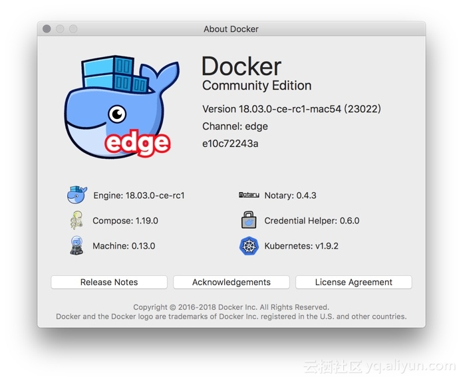Click the Kubernetes wheel icon
This screenshot has width=463, height=381.
[249, 246]
